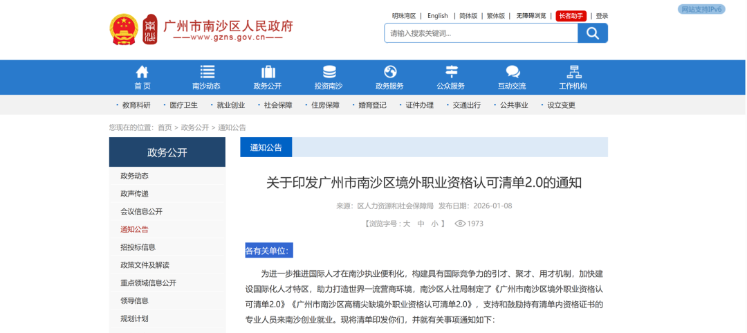Open 首页 in main navigation

142,87
